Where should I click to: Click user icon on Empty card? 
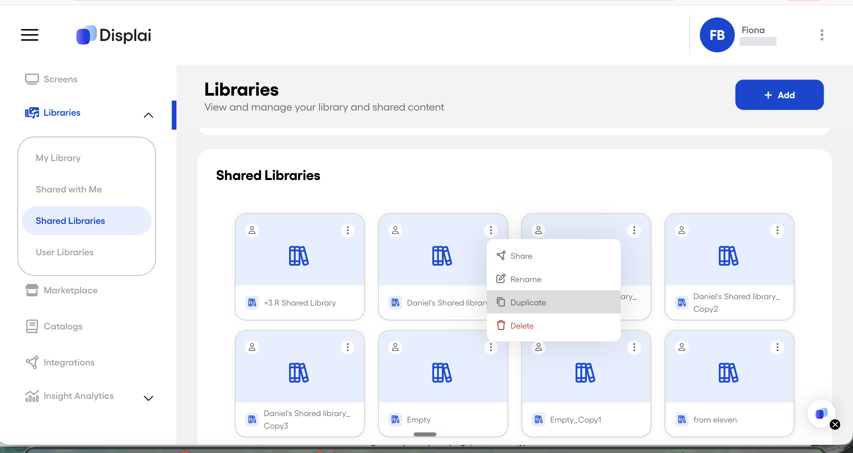[x=395, y=347]
